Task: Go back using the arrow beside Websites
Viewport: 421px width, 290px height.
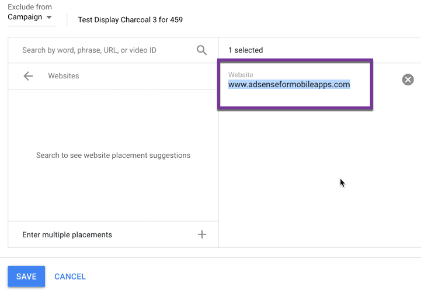Action: tap(28, 76)
